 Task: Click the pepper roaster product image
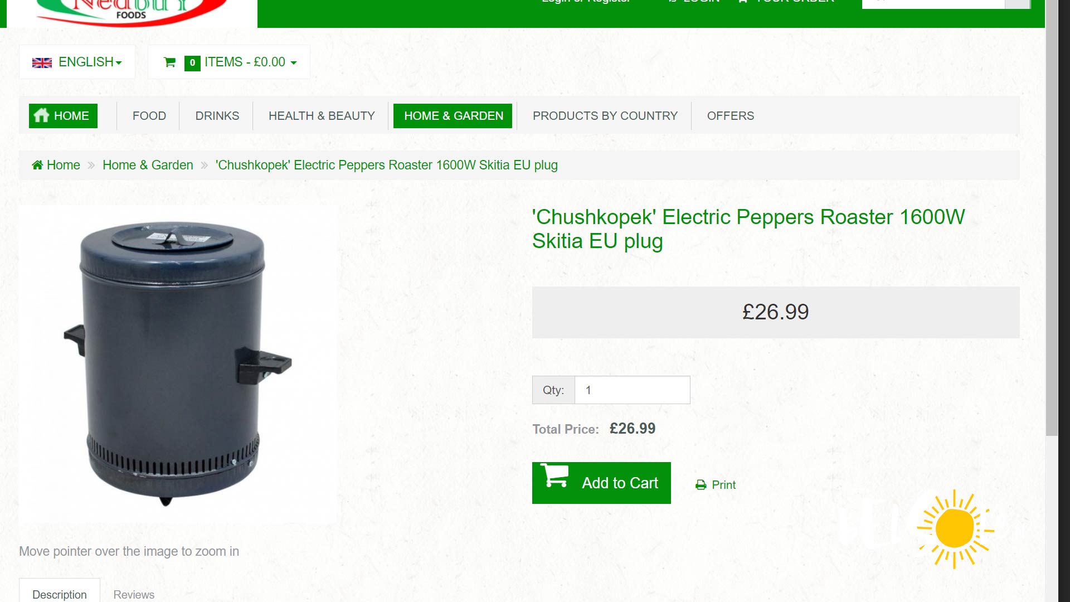tap(178, 364)
